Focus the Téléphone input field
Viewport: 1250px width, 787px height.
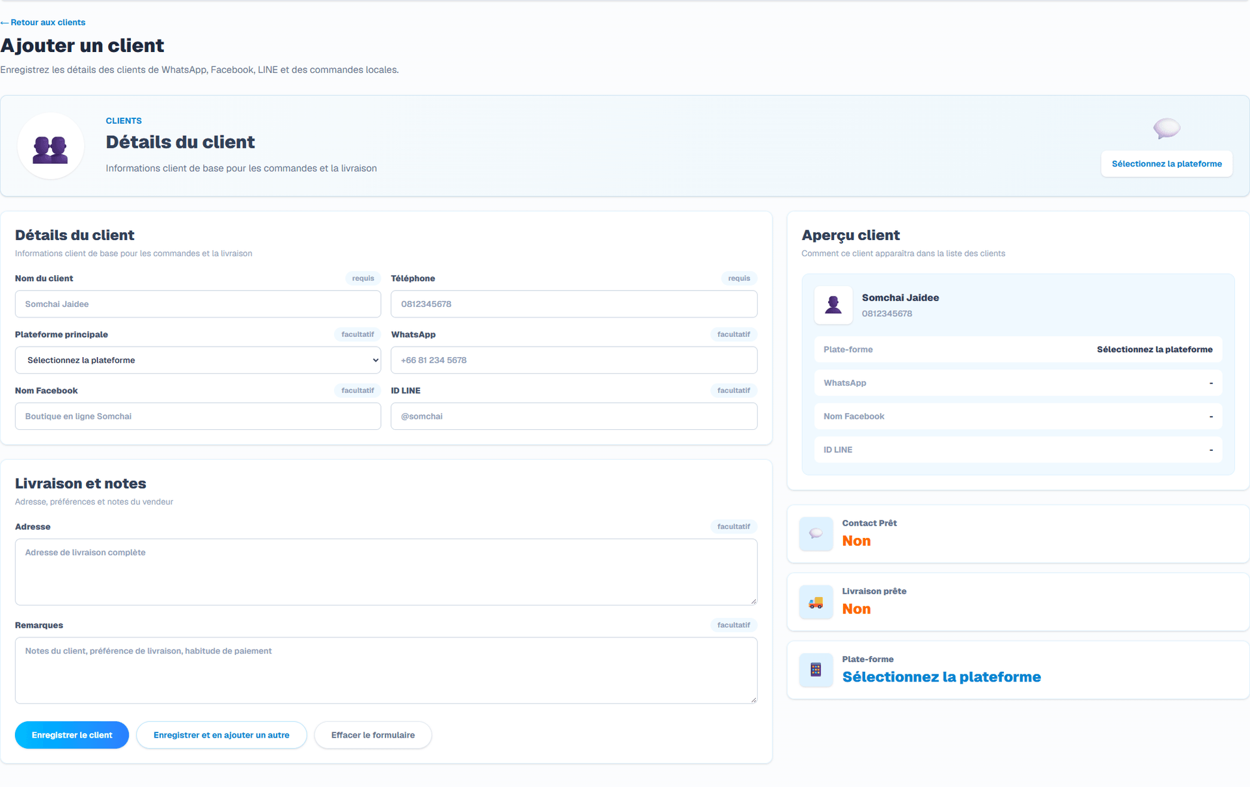[574, 304]
